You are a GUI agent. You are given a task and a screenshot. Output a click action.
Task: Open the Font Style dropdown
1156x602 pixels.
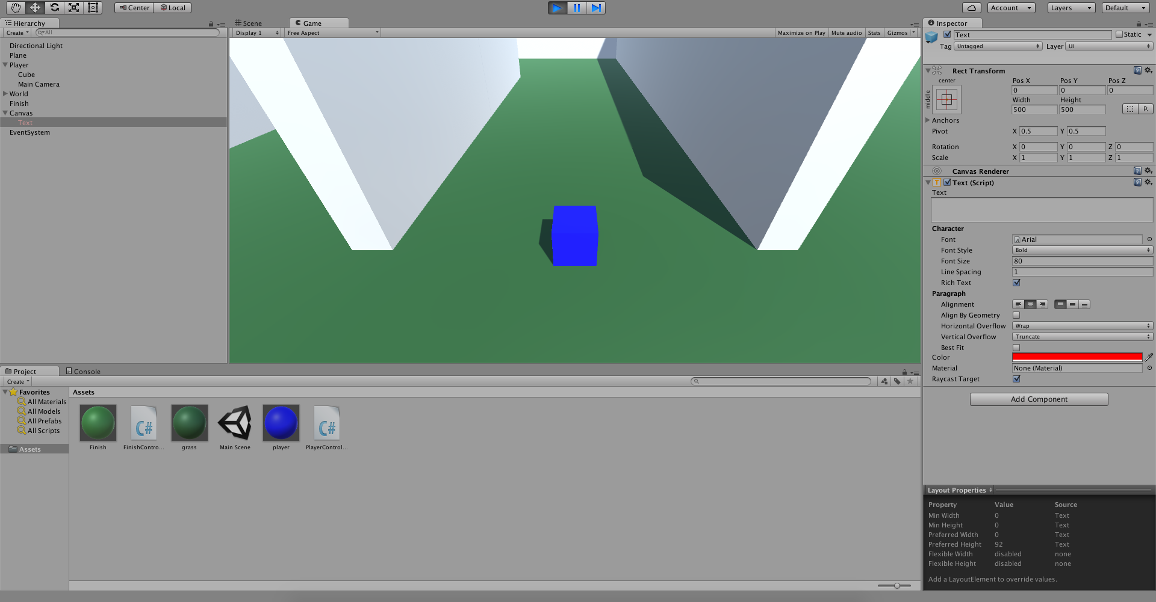pos(1082,250)
